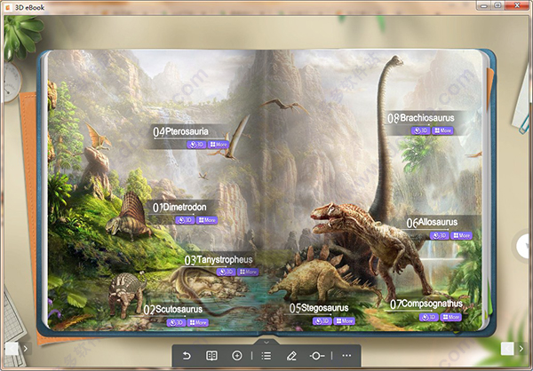
Task: Open the 3D view for Allosaurus
Action: [439, 235]
